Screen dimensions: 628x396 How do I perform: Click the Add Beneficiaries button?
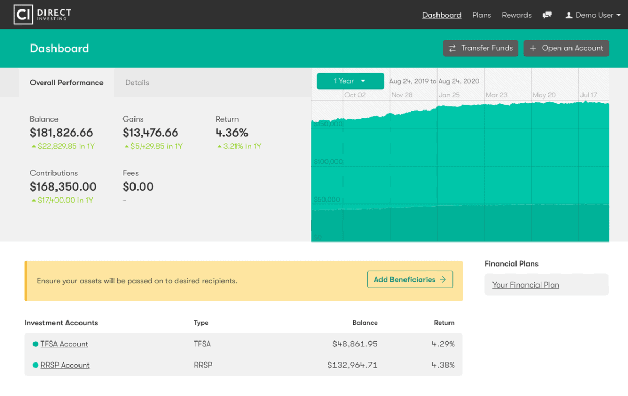[x=410, y=280]
